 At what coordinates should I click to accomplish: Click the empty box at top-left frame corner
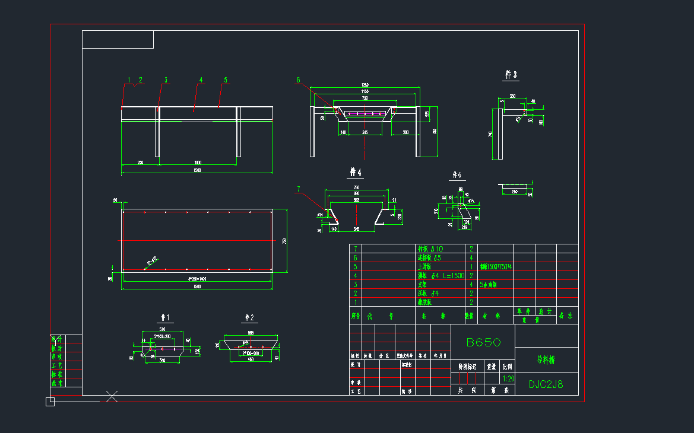(118, 40)
